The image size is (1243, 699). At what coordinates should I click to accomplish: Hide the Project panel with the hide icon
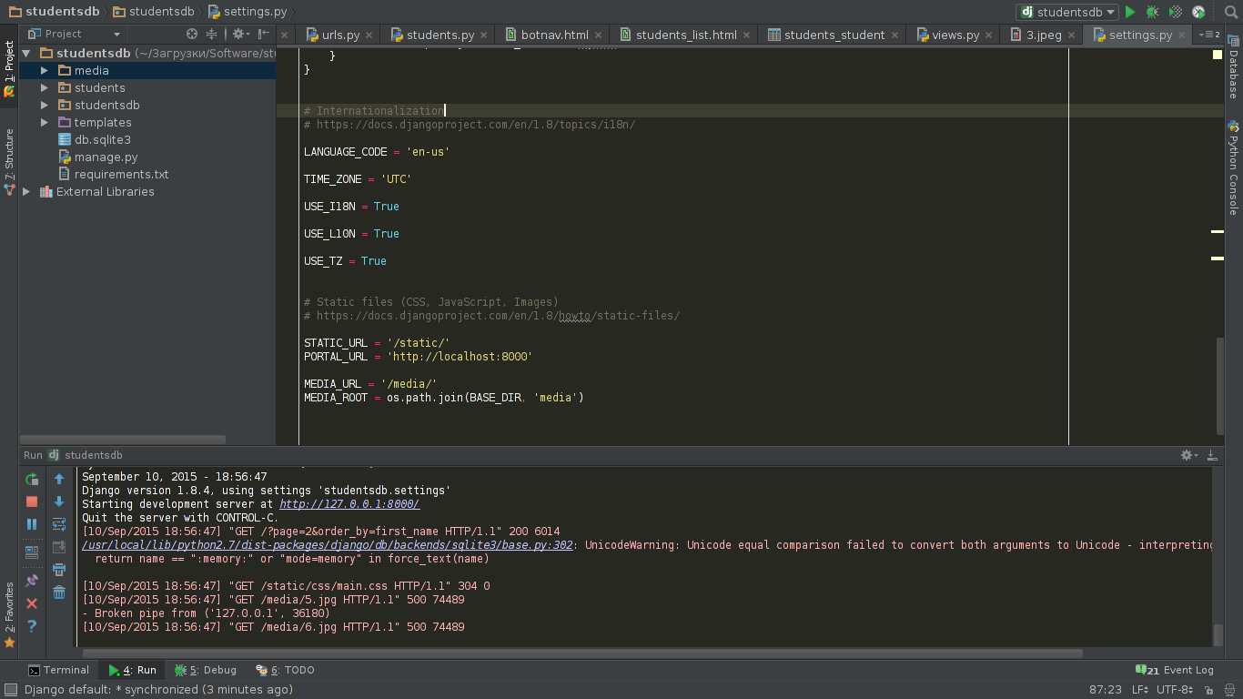[x=264, y=34]
